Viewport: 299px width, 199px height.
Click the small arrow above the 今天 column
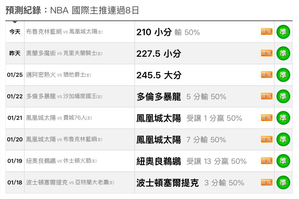tap(15, 22)
